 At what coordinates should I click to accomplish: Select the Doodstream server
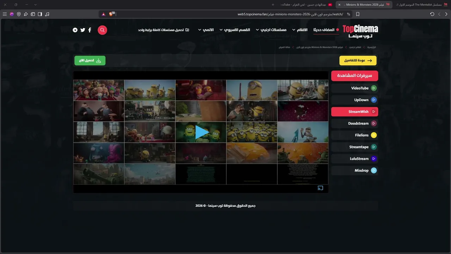pos(354,123)
